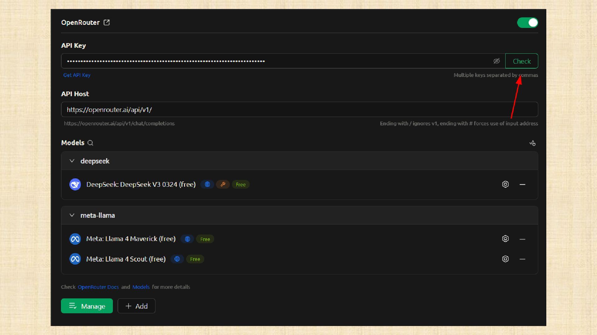Open the model health check icon
This screenshot has height=335, width=597.
pyautogui.click(x=532, y=143)
